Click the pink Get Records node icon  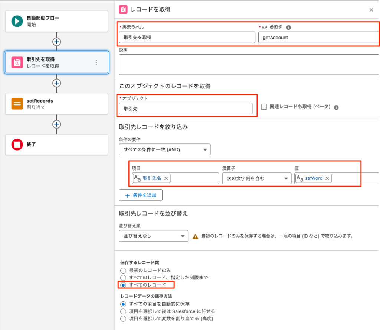pyautogui.click(x=17, y=62)
